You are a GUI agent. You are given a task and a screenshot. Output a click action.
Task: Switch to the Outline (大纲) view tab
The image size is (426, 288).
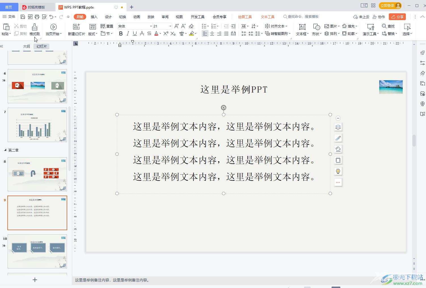[26, 46]
